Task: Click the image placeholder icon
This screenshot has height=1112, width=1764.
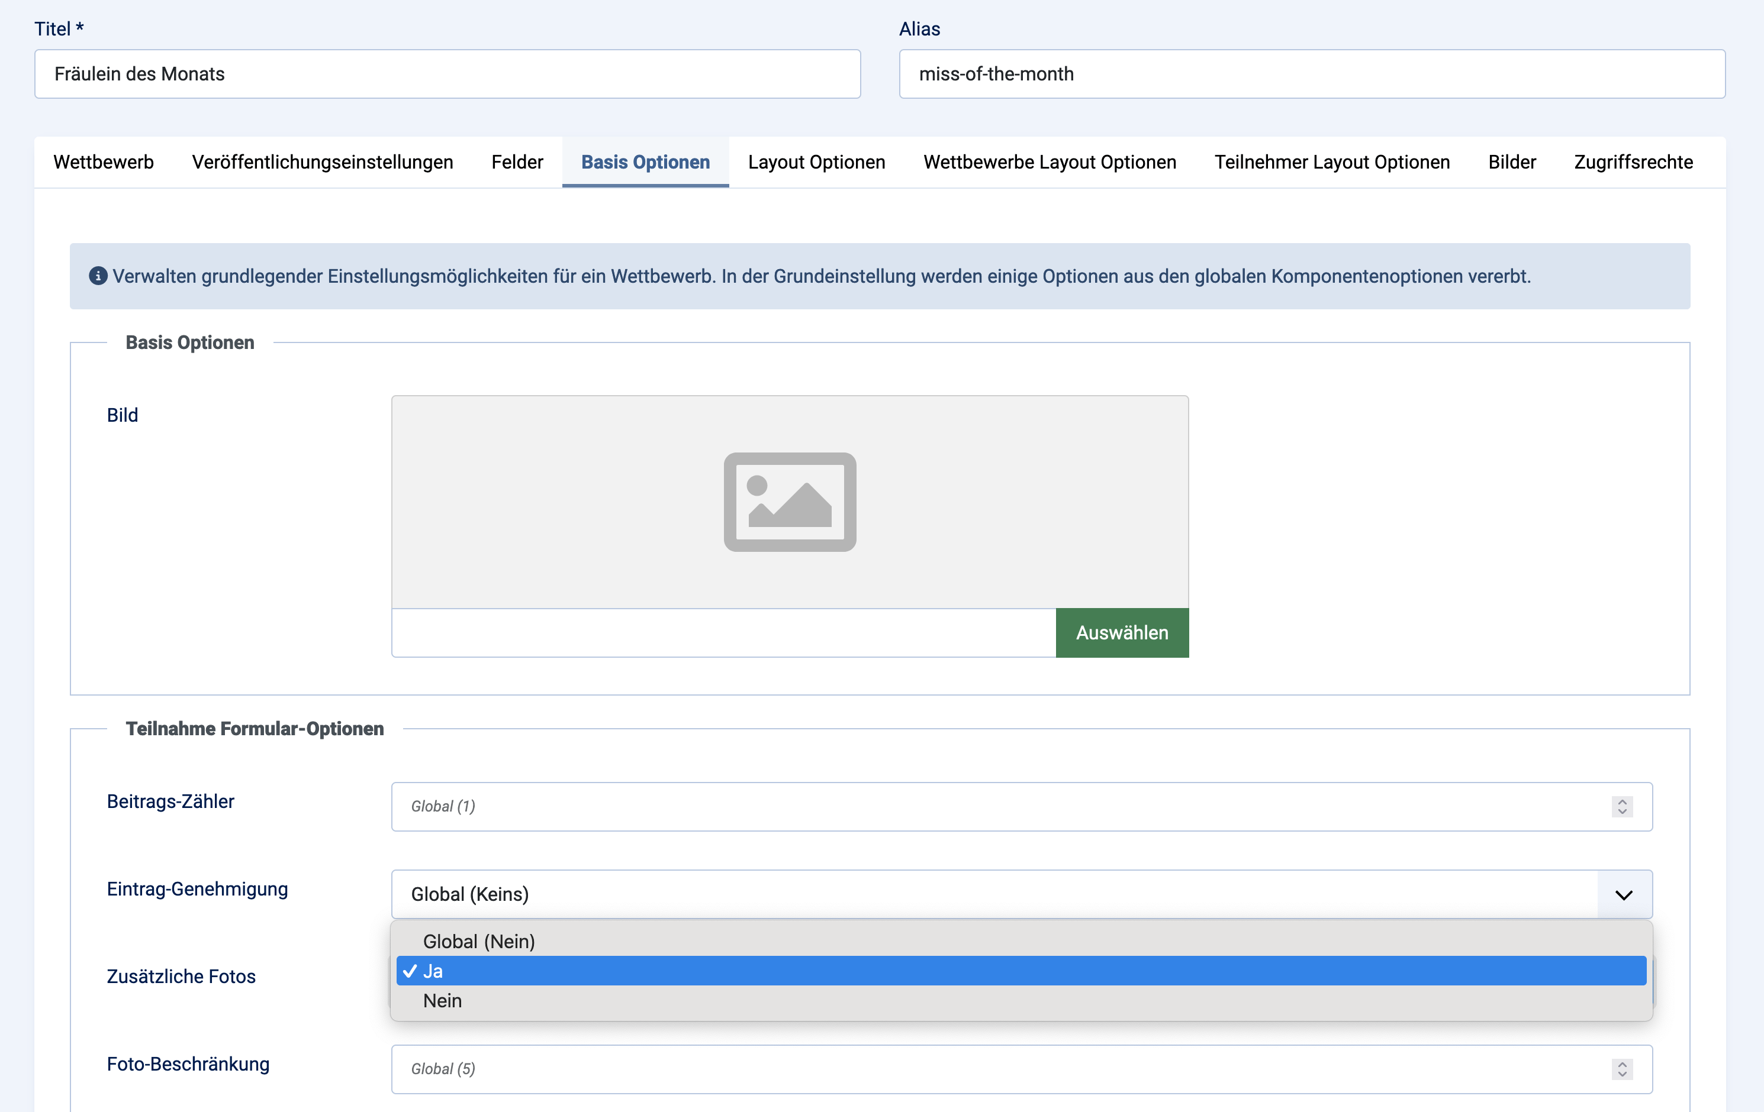Action: tap(790, 502)
